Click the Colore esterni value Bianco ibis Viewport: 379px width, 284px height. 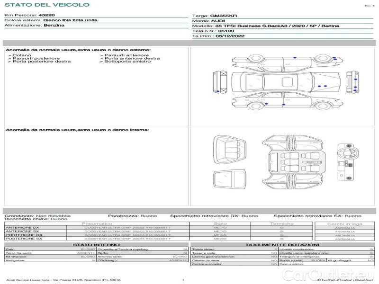[x=70, y=20]
